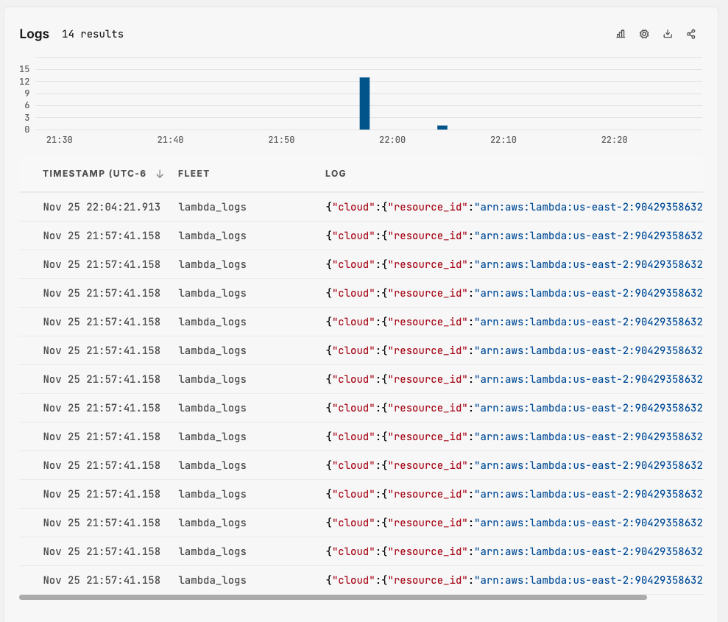
Task: Select the first 21:57:41.158 log row timestamp
Action: tap(102, 236)
